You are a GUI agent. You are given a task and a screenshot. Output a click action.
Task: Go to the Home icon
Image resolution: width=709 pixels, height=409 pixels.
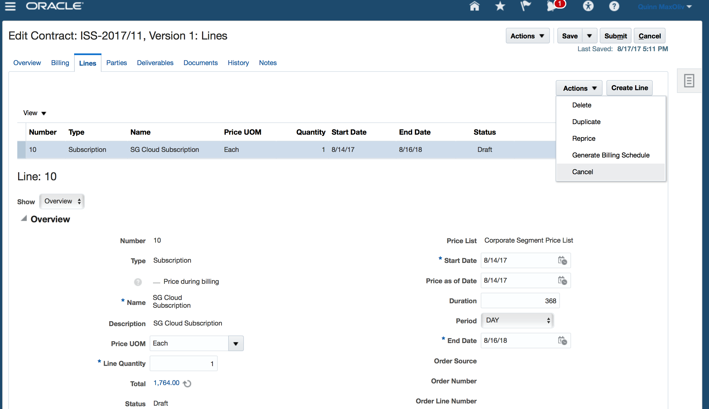point(474,6)
